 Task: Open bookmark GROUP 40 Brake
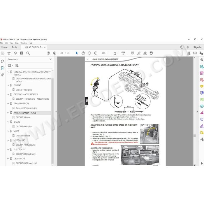(x=24, y=126)
